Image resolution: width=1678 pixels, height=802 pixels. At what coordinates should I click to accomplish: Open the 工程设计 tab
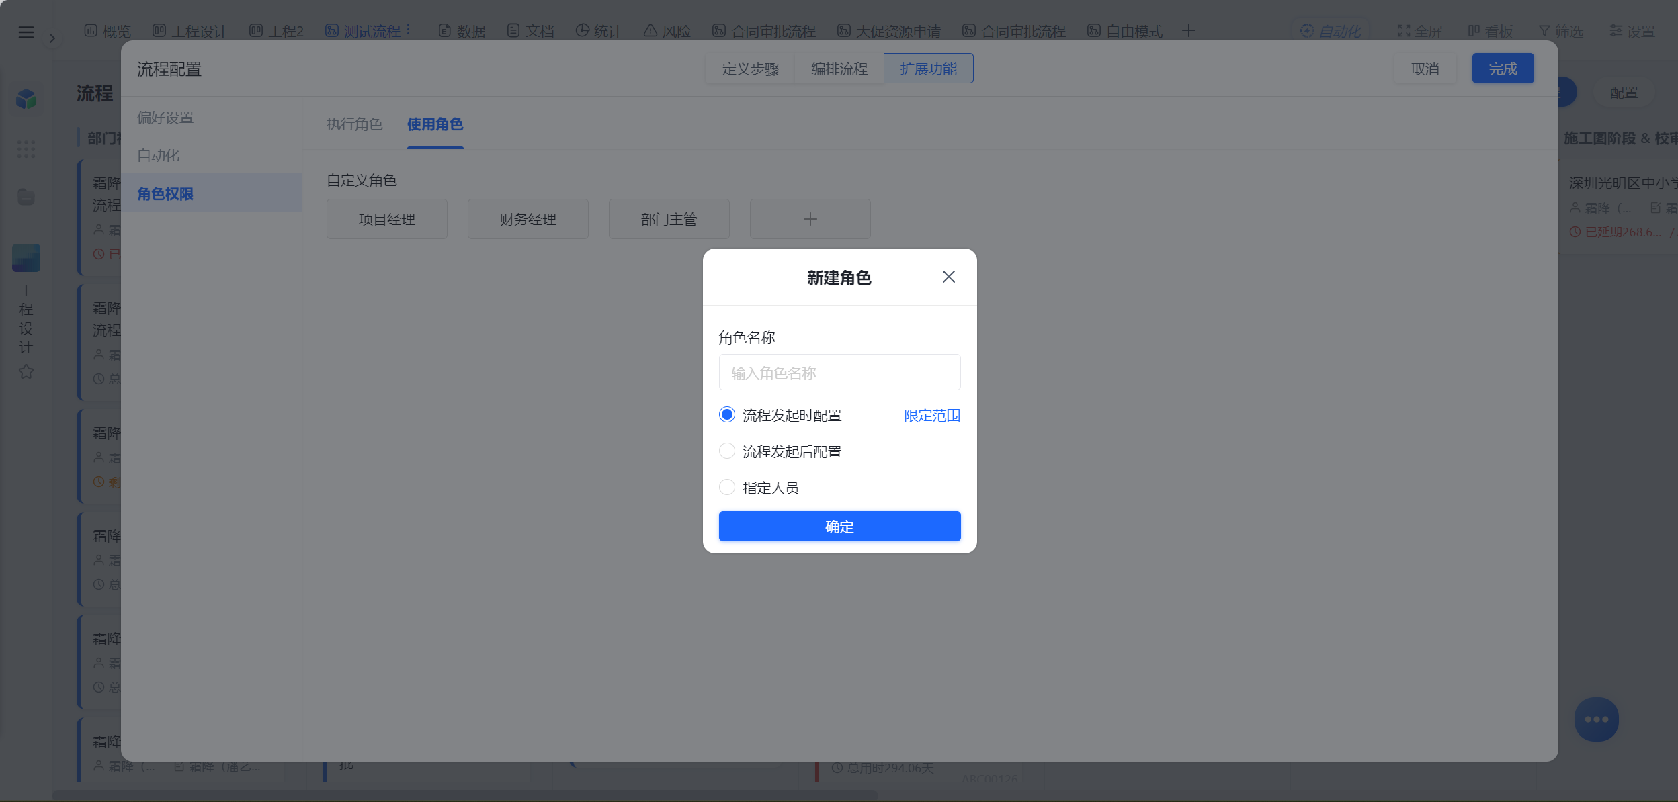pos(190,31)
